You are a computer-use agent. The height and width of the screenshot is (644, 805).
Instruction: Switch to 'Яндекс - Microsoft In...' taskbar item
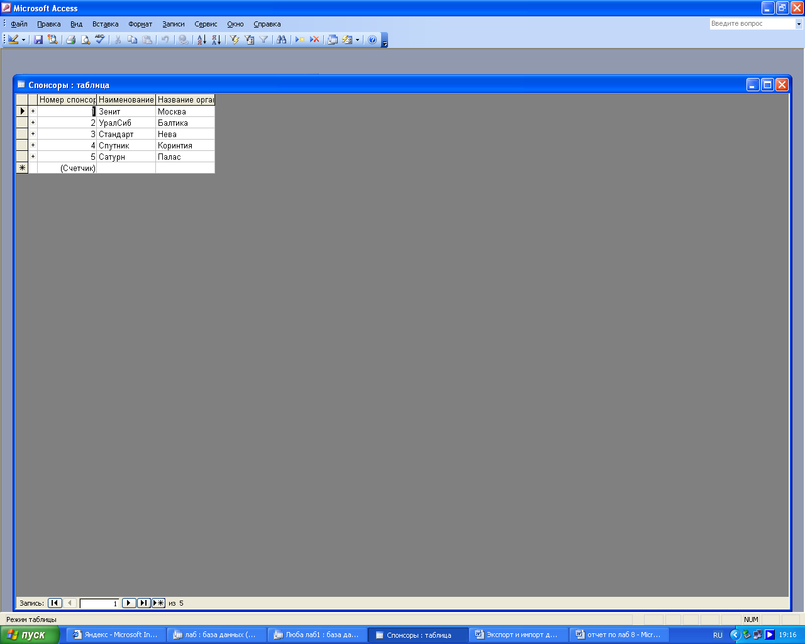(x=116, y=635)
